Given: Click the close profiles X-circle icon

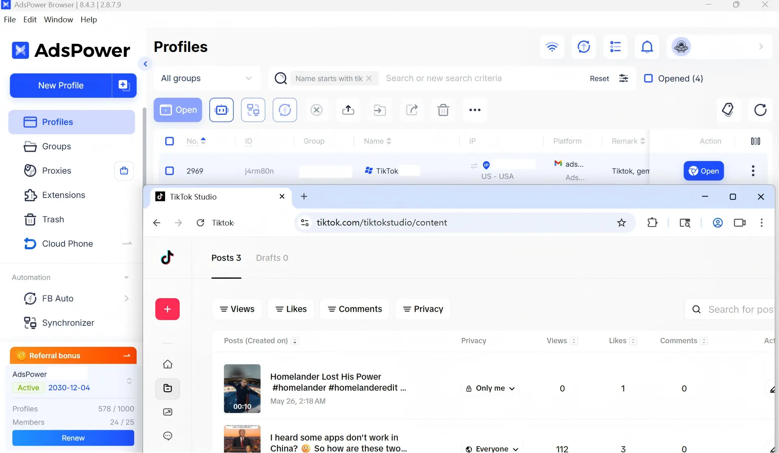Looking at the screenshot, I should (317, 110).
